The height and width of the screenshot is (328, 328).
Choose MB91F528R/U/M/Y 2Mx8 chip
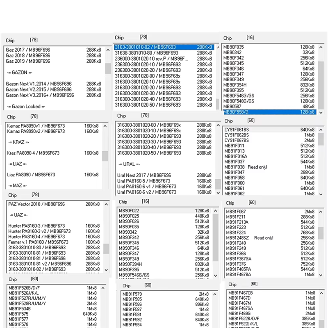[53, 303]
